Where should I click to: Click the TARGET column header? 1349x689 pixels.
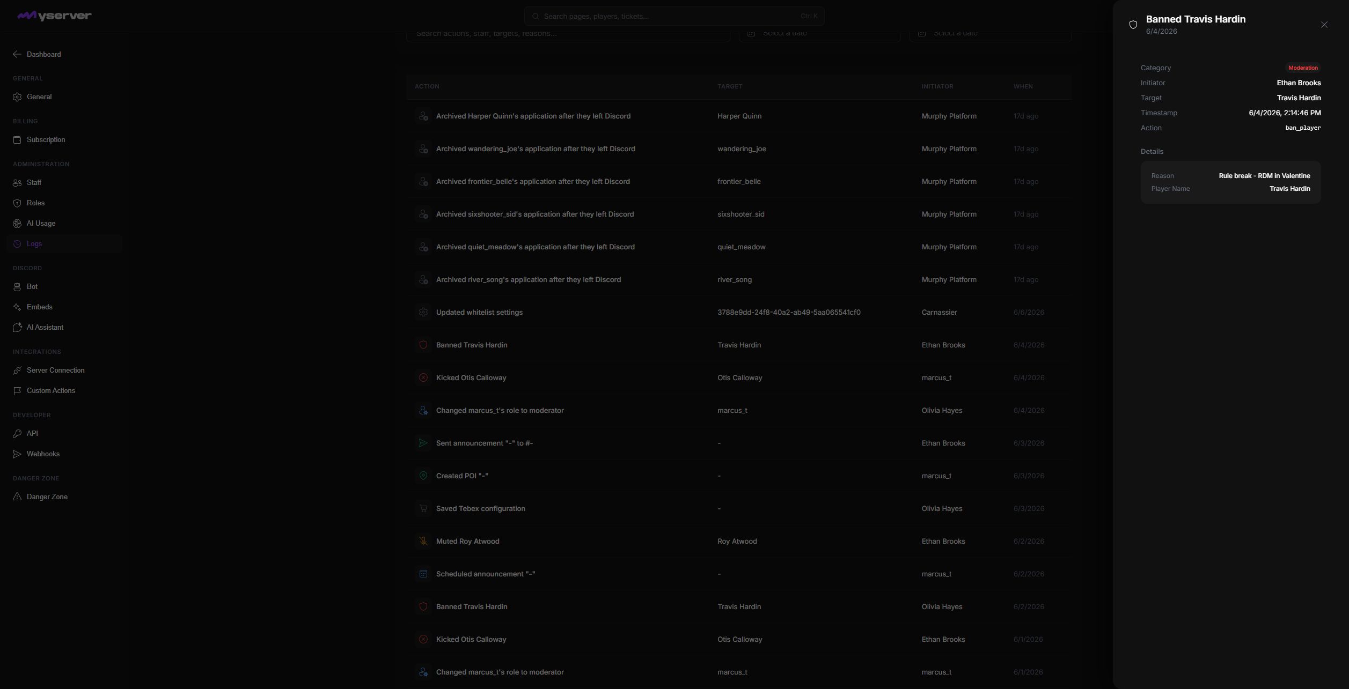click(730, 86)
